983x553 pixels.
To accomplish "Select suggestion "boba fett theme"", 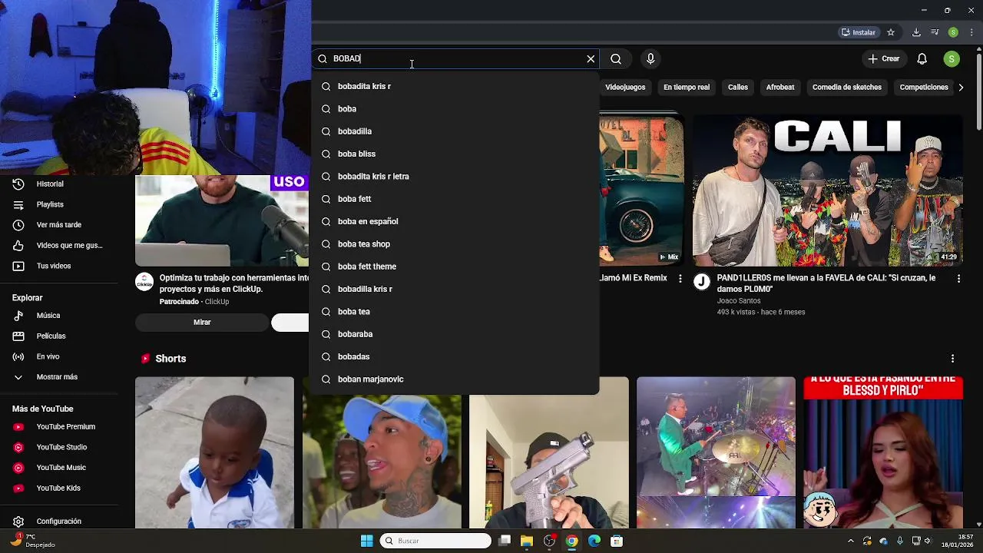I will [454, 267].
